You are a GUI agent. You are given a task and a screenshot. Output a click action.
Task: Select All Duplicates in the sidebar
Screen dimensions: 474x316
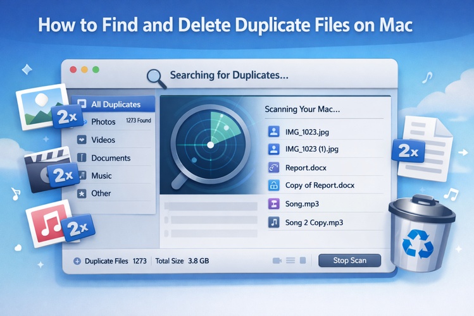point(113,104)
